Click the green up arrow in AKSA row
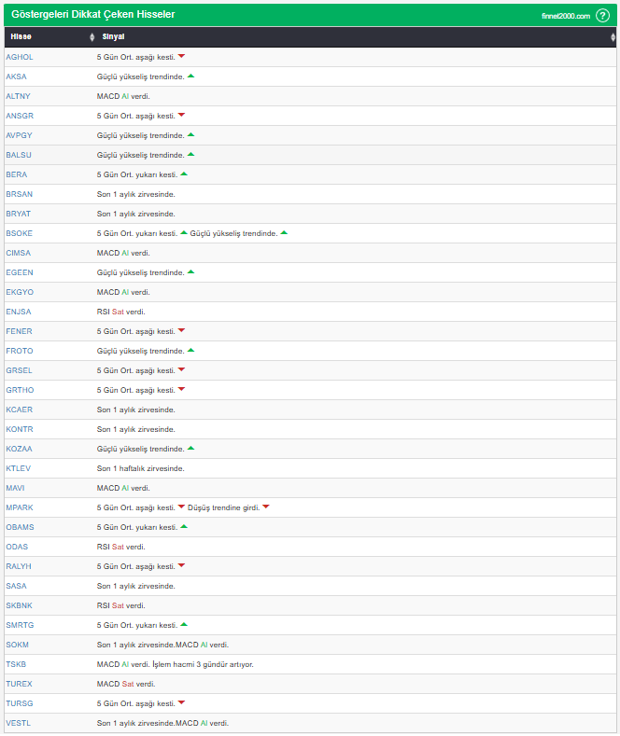 point(190,76)
